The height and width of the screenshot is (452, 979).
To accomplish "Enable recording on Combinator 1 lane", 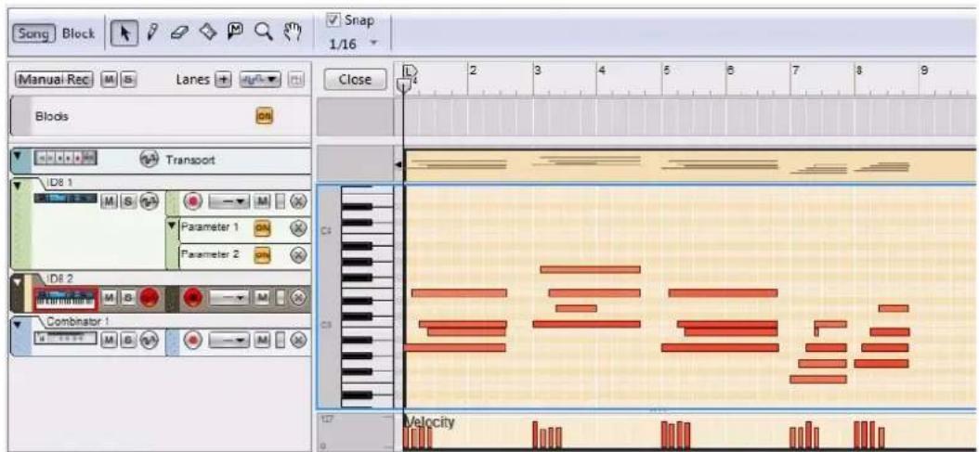I will [x=193, y=341].
